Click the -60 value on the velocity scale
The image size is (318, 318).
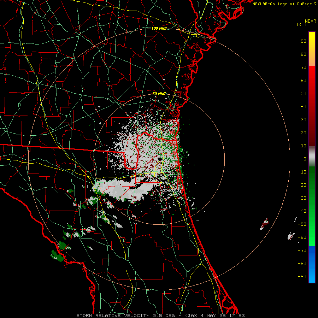pos(302,237)
